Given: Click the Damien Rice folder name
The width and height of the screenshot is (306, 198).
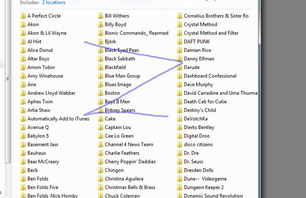Looking at the screenshot, I should click(197, 50).
